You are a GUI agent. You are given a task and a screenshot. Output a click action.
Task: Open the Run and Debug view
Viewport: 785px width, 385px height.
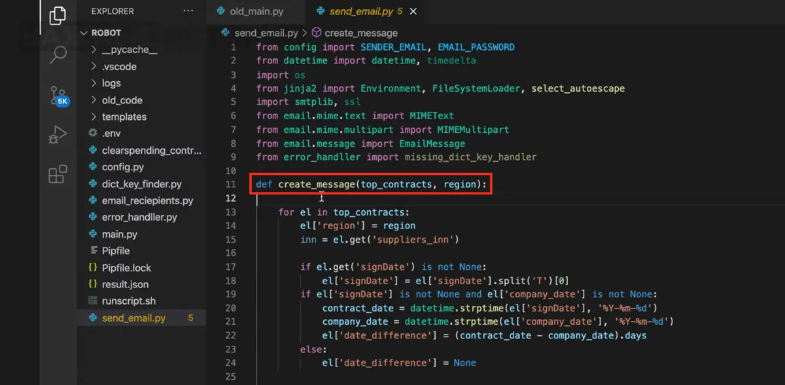tap(58, 135)
